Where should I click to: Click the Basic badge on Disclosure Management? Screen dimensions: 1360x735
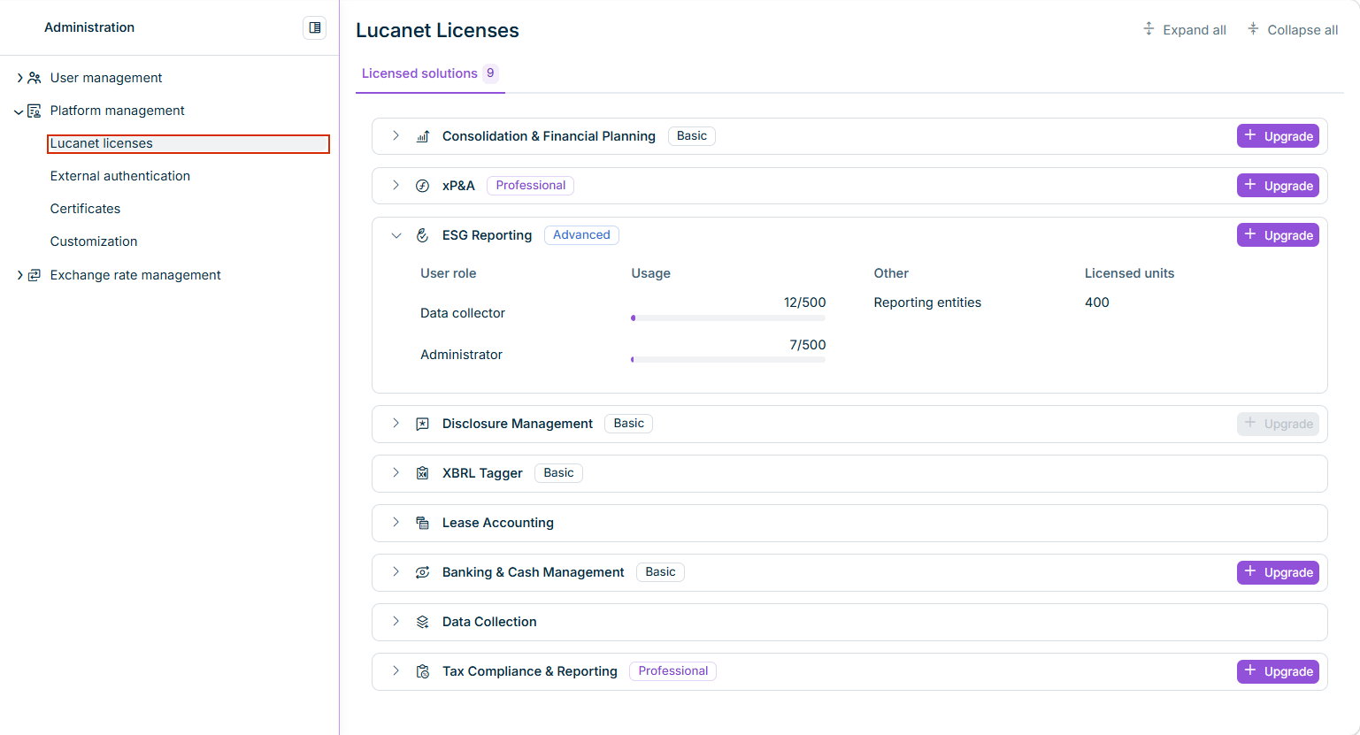pos(629,424)
